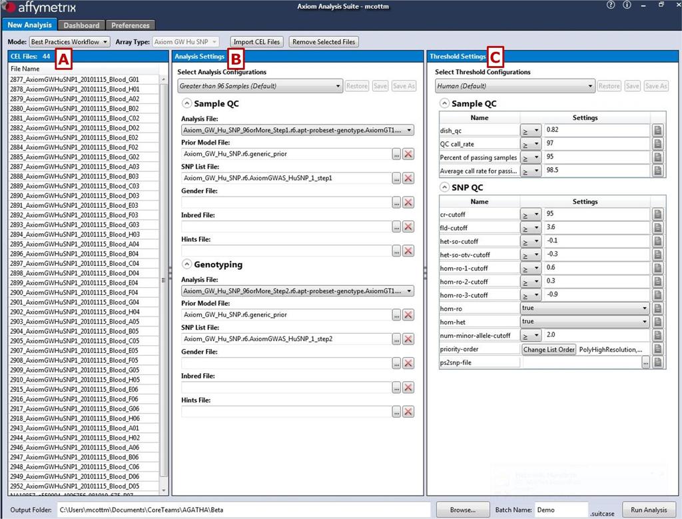
Task: Select file 2900_AxiomGWHuSNP1_20101115_Blood_F04
Action: (85, 292)
